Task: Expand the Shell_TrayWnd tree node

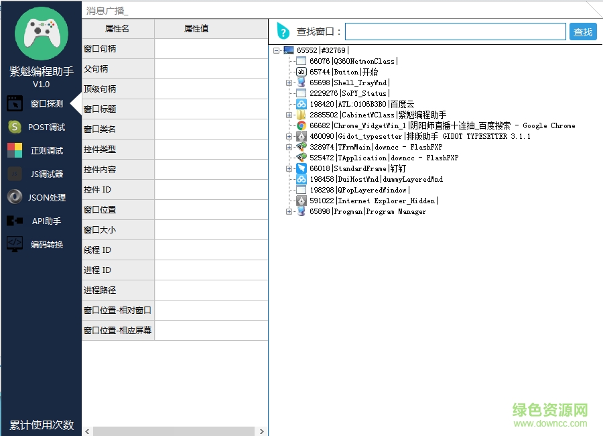Action: point(289,83)
